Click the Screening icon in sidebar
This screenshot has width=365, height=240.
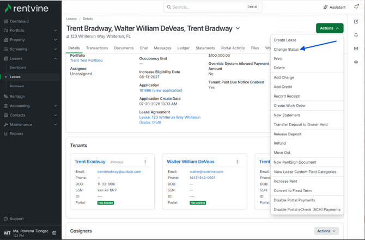point(6,49)
